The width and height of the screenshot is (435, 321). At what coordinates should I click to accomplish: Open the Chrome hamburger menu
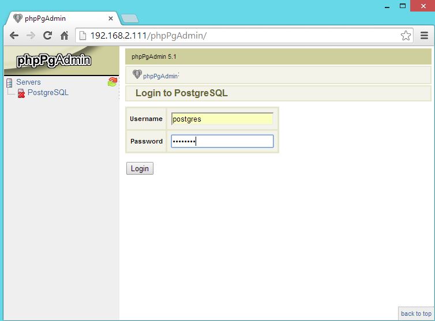424,36
